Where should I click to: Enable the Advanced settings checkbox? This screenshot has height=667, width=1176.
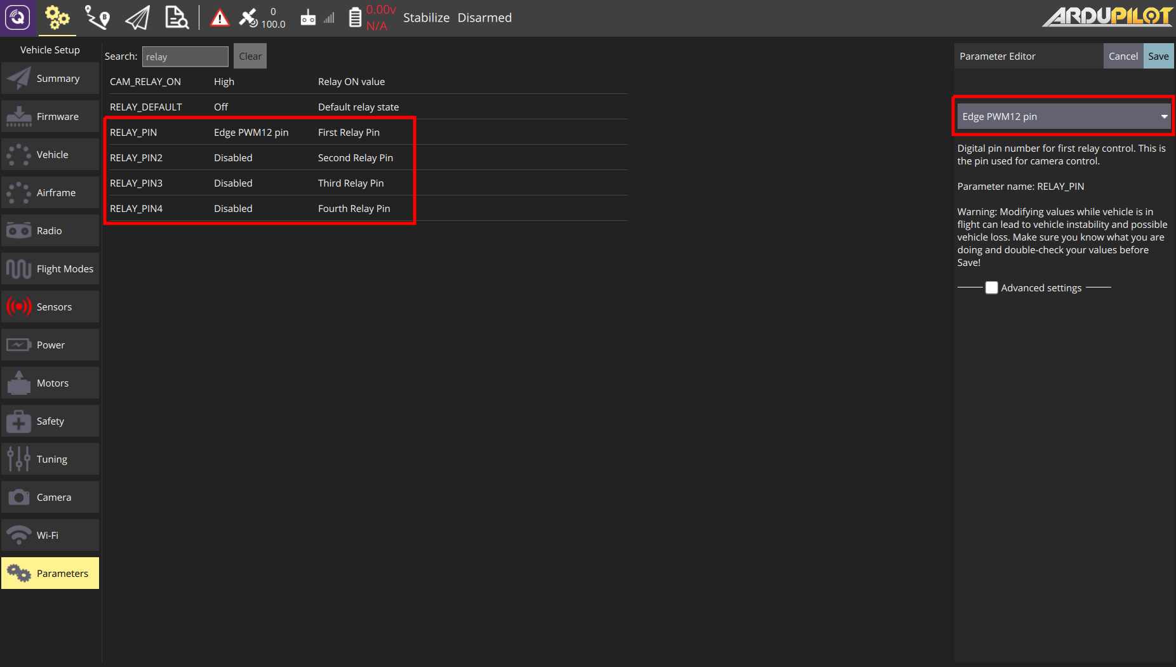coord(991,287)
